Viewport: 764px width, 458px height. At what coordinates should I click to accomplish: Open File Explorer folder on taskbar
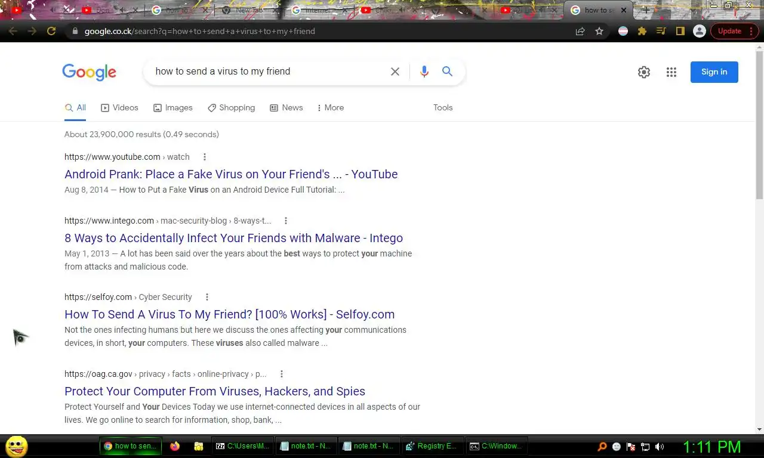click(198, 446)
